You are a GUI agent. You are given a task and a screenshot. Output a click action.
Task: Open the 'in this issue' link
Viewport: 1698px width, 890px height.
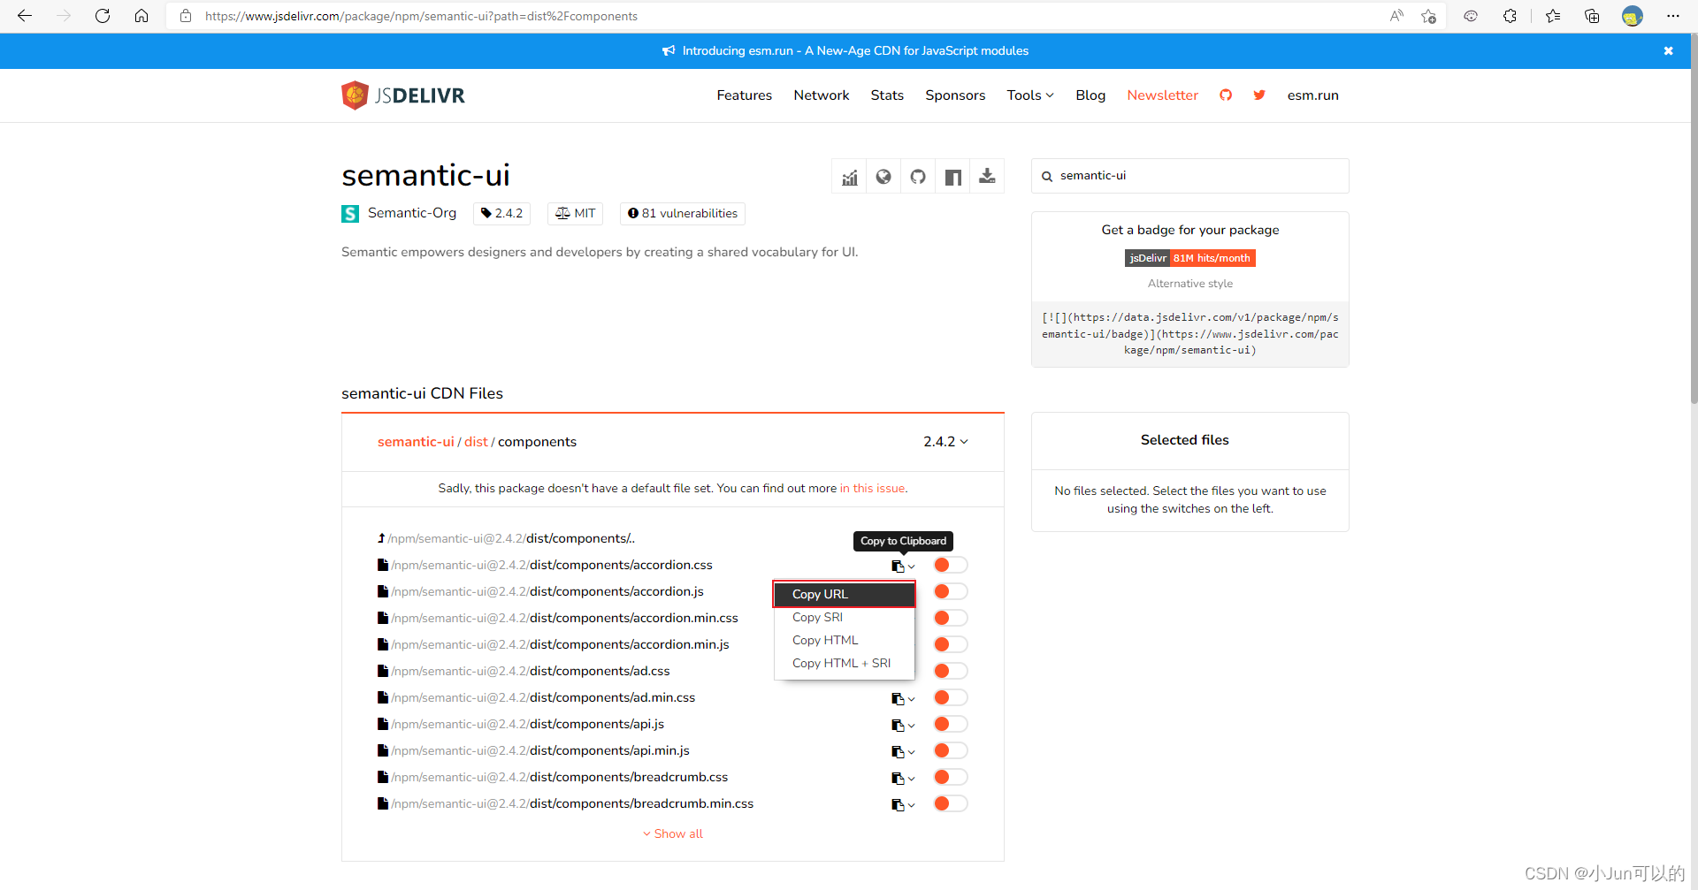873,489
